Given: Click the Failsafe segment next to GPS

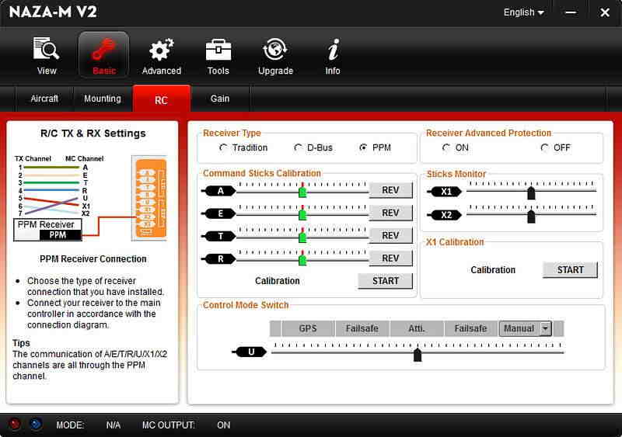Looking at the screenshot, I should (x=362, y=328).
